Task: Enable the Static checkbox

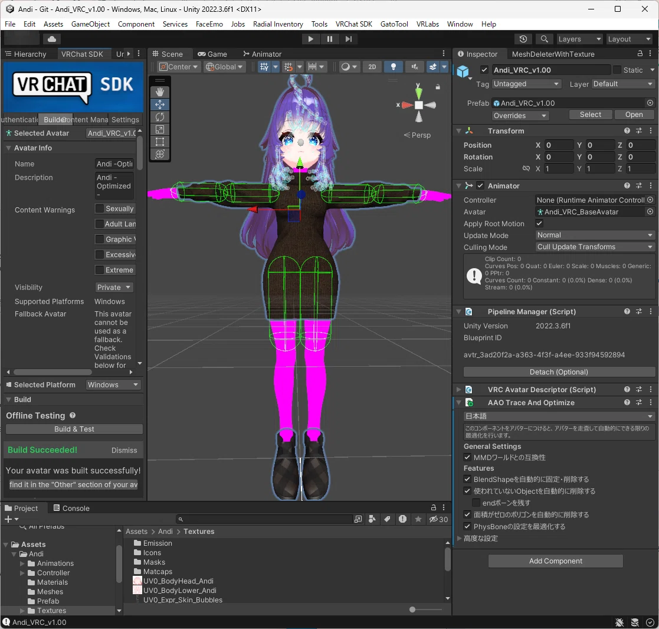Action: click(617, 70)
